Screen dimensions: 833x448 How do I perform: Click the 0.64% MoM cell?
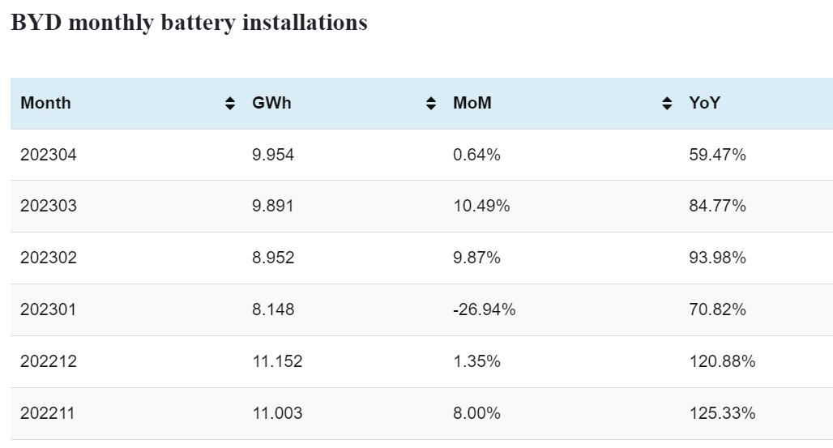[476, 154]
